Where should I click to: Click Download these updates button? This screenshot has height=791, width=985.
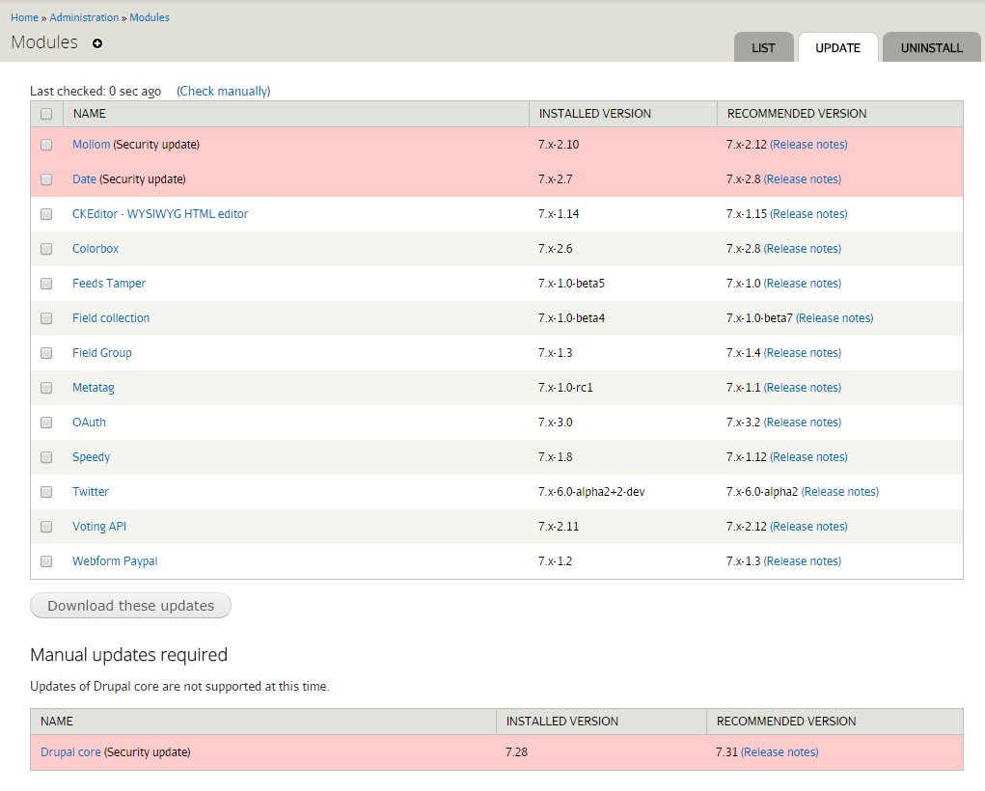tap(130, 606)
